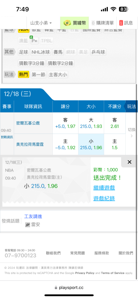Open 對戰資訊 match info link

coord(7,137)
